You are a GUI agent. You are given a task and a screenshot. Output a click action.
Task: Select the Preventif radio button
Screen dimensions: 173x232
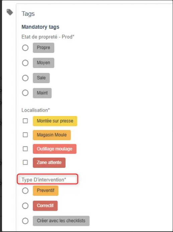pos(25,191)
